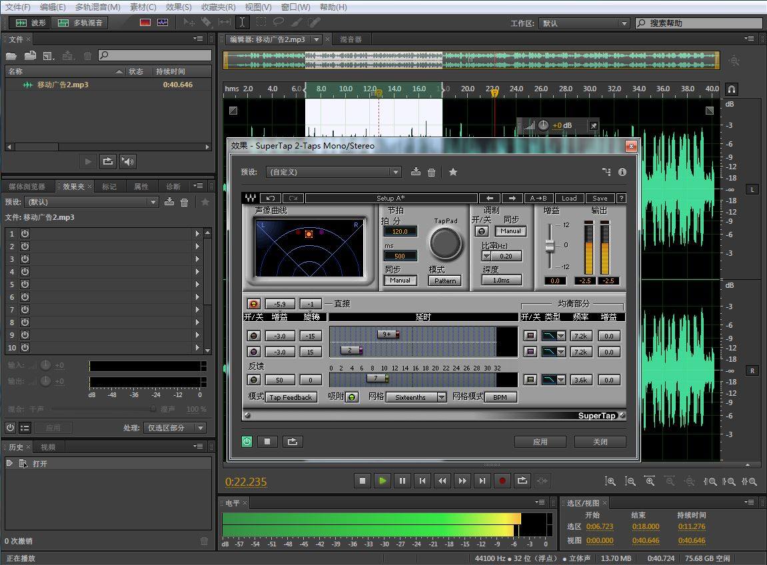Open the 效果(S) menu
The width and height of the screenshot is (767, 565).
click(179, 7)
